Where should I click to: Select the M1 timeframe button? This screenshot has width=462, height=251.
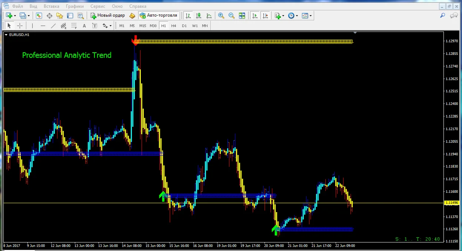(x=122, y=26)
